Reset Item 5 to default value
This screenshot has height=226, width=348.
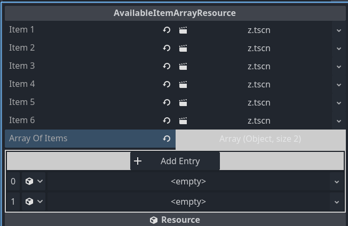tap(167, 102)
